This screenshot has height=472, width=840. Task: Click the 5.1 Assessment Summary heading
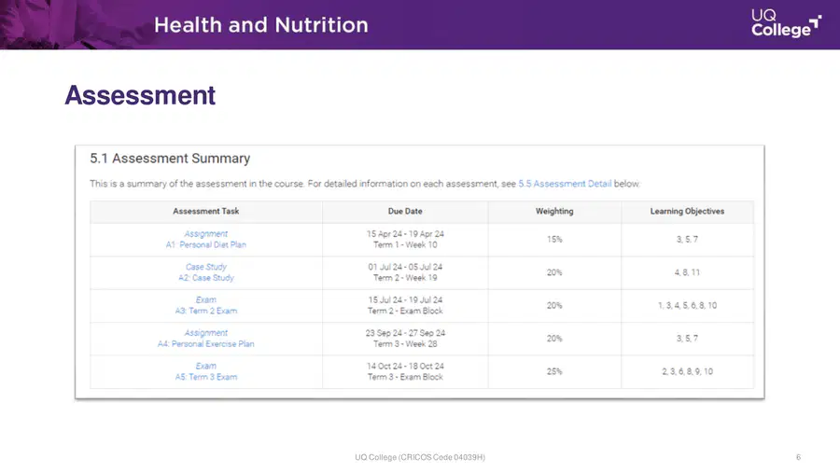pos(170,159)
